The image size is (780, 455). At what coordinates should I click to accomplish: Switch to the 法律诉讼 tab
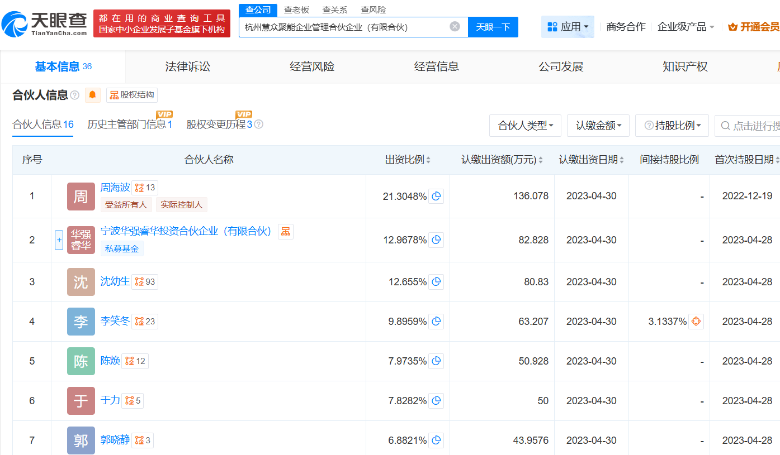188,67
